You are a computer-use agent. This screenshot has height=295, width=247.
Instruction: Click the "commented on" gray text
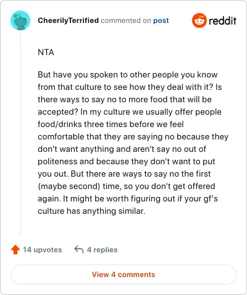pyautogui.click(x=126, y=20)
